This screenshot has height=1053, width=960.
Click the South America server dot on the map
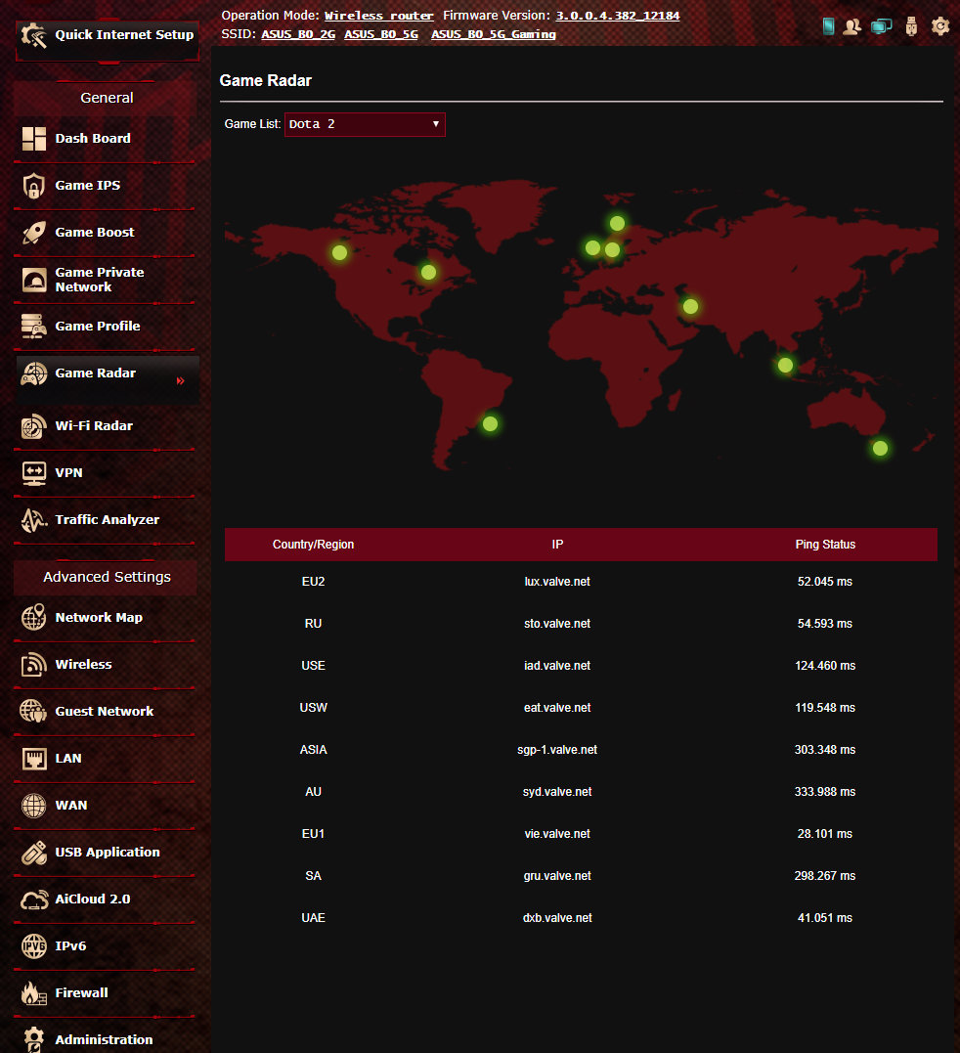[490, 423]
